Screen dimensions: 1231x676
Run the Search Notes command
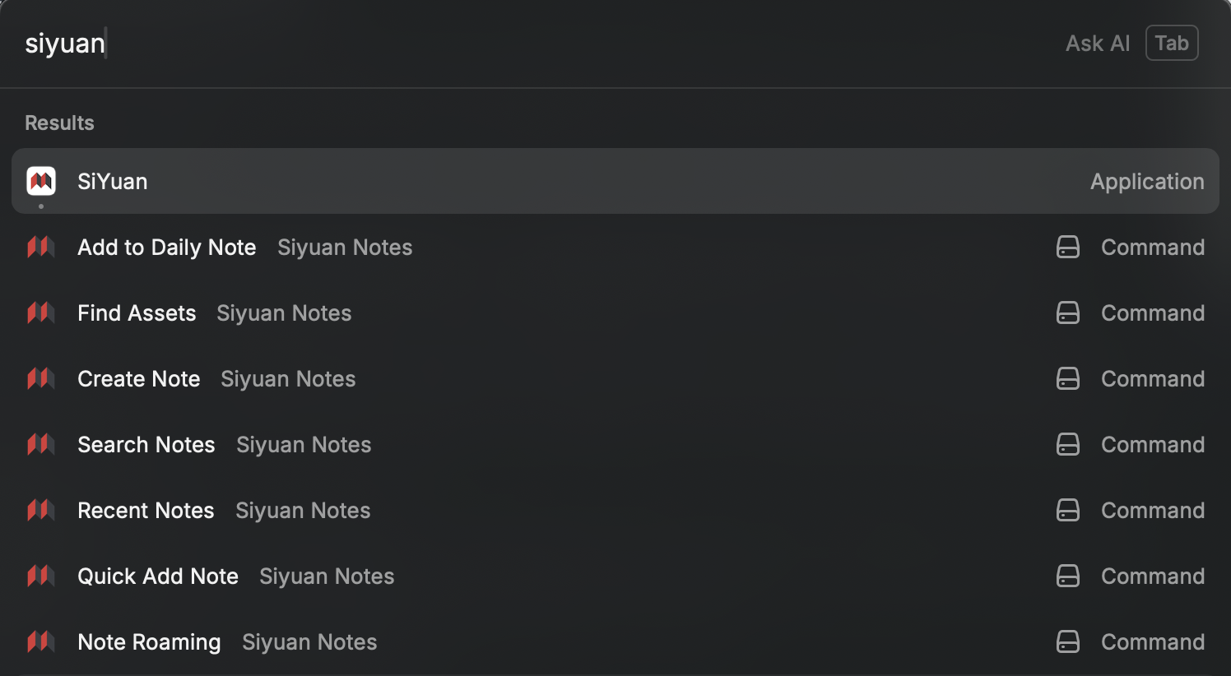click(146, 445)
